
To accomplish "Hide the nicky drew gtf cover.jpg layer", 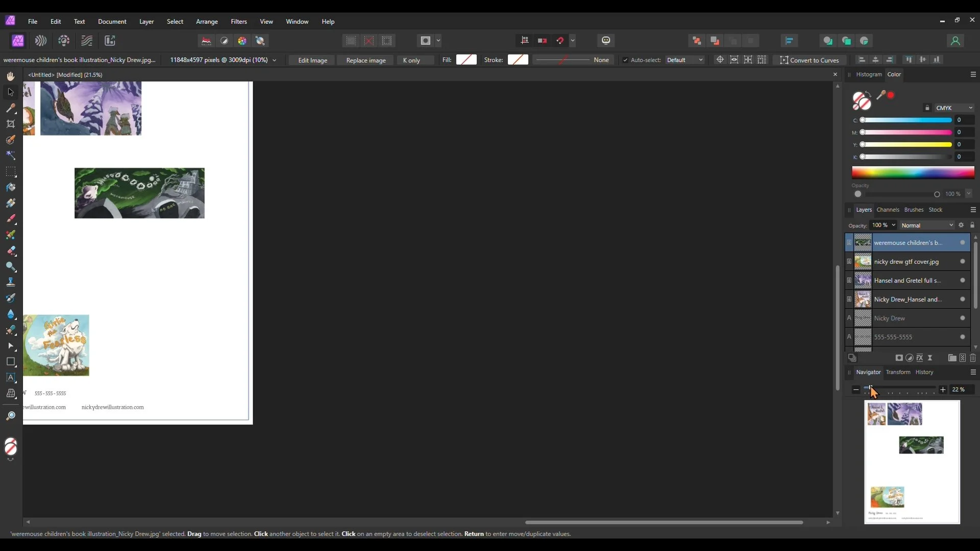I will [x=962, y=262].
